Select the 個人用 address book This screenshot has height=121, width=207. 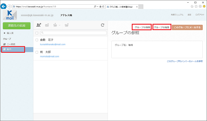(10, 33)
